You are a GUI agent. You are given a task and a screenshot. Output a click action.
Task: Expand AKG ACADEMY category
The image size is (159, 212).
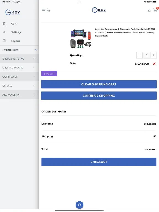19,95
